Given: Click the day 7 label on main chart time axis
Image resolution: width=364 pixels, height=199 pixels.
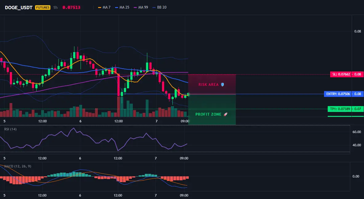Looking at the screenshot, I should pyautogui.click(x=156, y=121).
